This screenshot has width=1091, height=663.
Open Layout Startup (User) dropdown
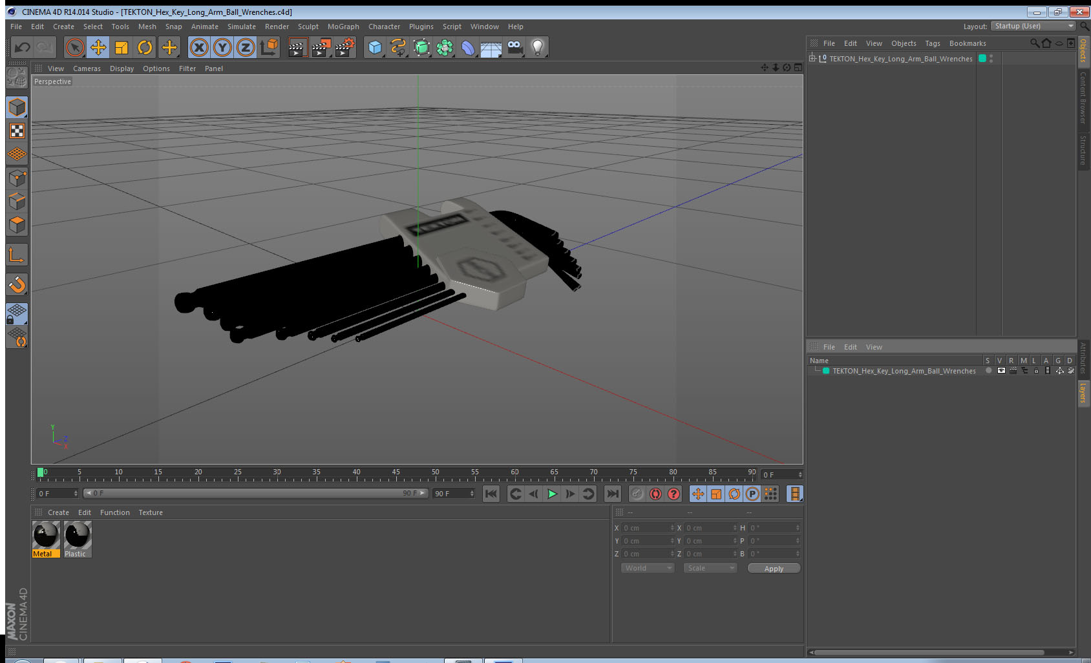[x=1033, y=26]
